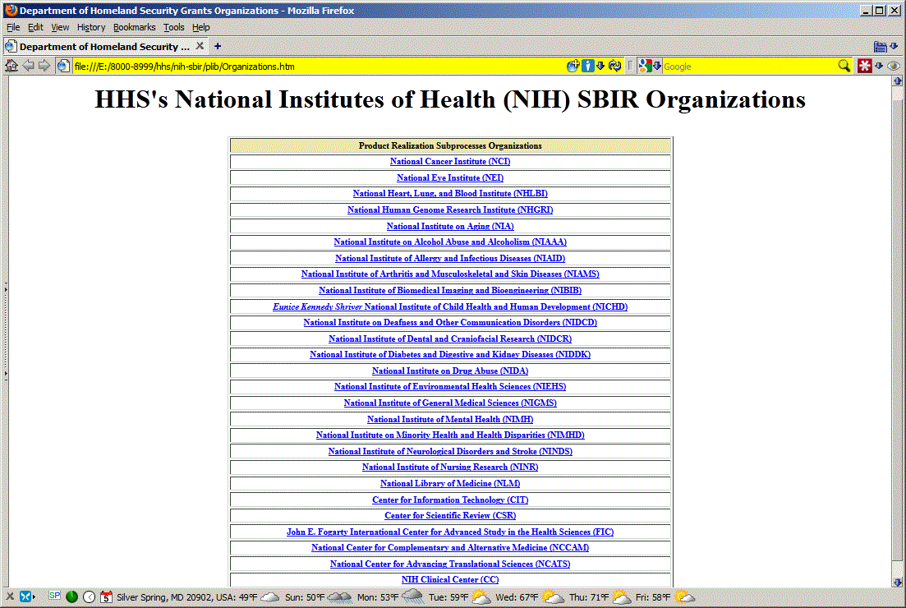Close the Department of Homeland Security tab
This screenshot has height=608, width=906.
pos(200,46)
